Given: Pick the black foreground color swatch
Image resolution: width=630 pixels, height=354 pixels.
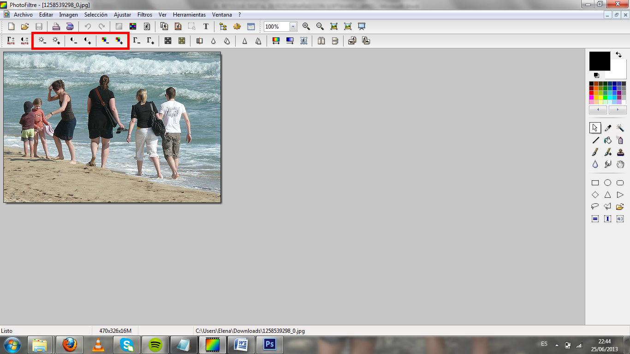Looking at the screenshot, I should click(x=600, y=61).
